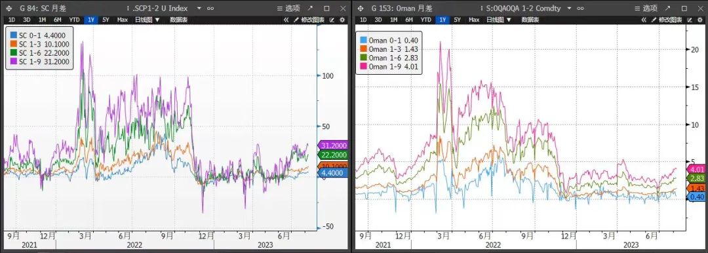708x253 pixels.
Task: Select active 1Y range on SC chart
Action: [90, 20]
